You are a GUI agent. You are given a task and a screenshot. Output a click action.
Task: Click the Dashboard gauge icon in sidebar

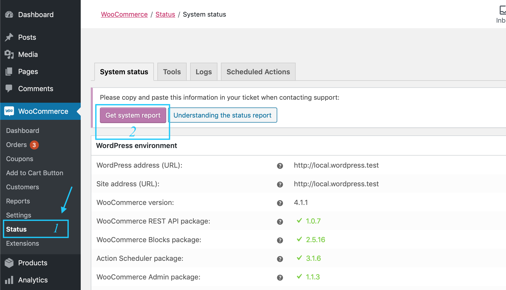pyautogui.click(x=9, y=15)
